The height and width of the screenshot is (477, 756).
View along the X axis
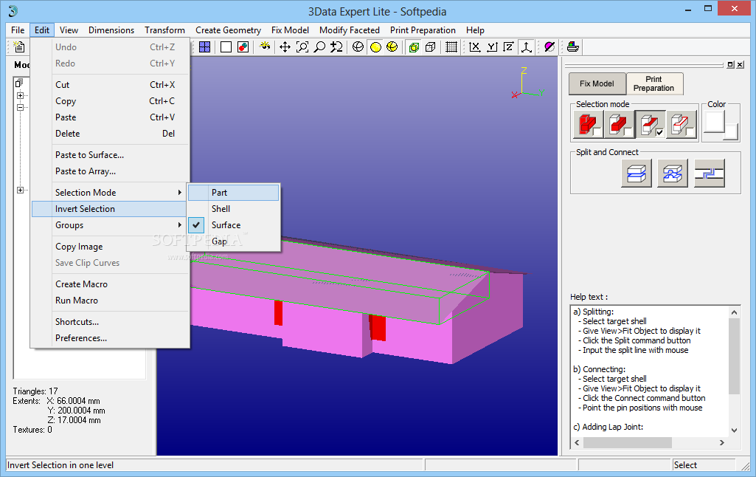pyautogui.click(x=474, y=47)
